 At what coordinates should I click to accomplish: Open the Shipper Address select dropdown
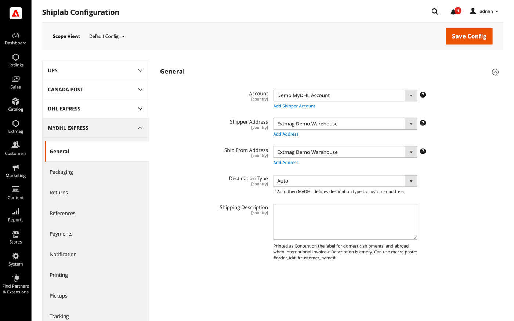point(345,124)
